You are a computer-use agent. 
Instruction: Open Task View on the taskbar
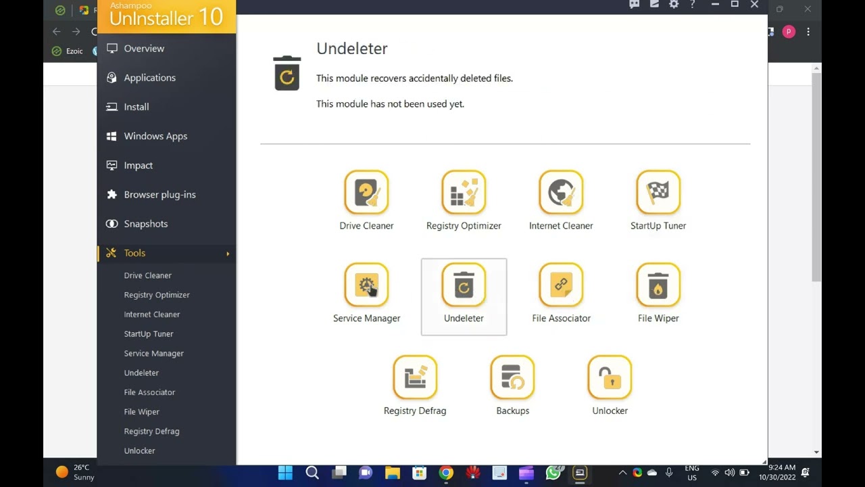pos(339,473)
